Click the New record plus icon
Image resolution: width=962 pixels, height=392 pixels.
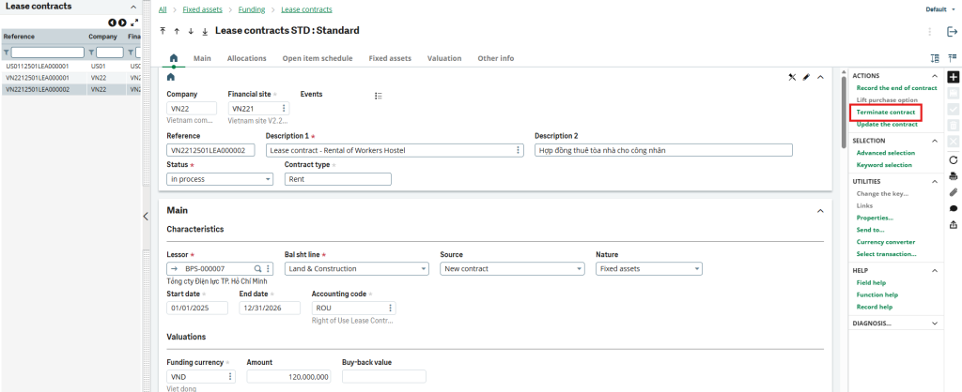[953, 77]
